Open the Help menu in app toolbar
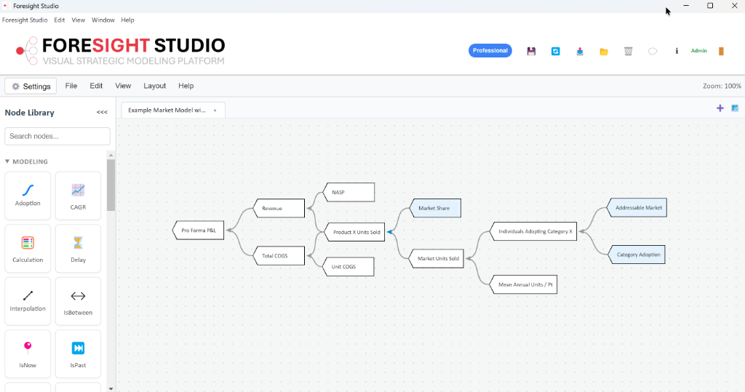 (186, 86)
